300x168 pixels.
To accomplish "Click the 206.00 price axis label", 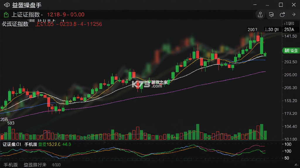I will (x=291, y=75).
